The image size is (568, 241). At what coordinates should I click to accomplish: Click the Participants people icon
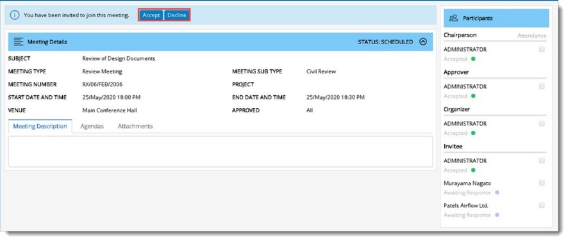click(453, 18)
